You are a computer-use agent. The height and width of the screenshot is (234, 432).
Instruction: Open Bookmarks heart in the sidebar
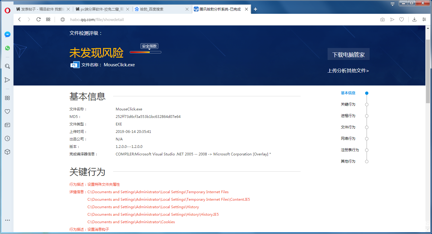click(7, 112)
